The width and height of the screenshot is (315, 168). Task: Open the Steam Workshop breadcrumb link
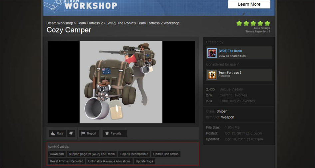(60, 23)
